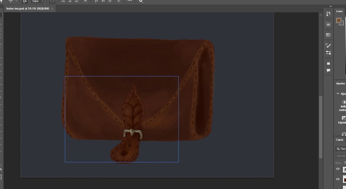This screenshot has height=189, width=346.
Task: Open the table grid panel icon
Action: 328,35
